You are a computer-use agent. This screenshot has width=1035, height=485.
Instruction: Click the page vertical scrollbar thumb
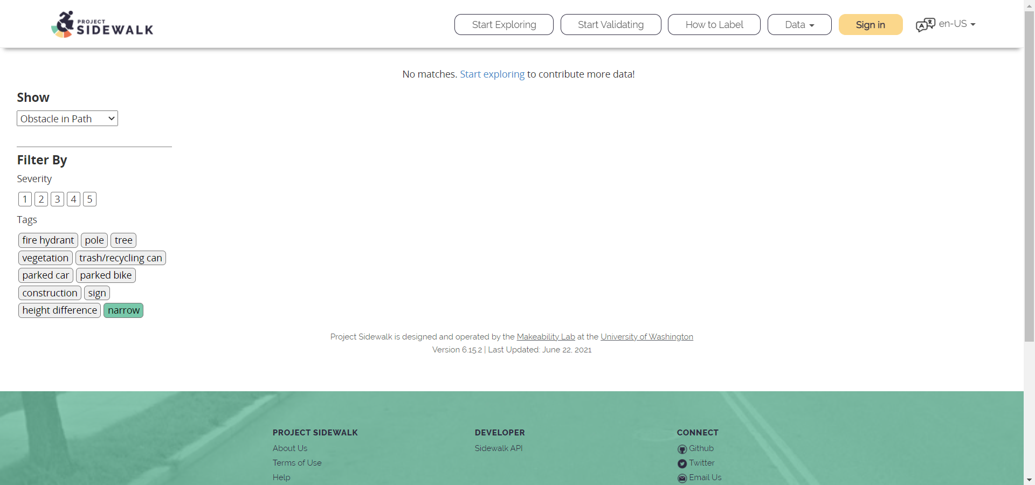pos(1030,176)
